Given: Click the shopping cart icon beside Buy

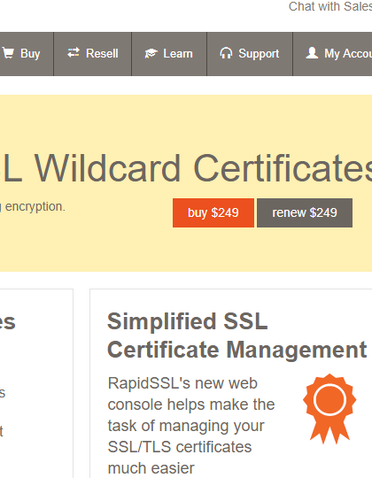Looking at the screenshot, I should [x=8, y=53].
